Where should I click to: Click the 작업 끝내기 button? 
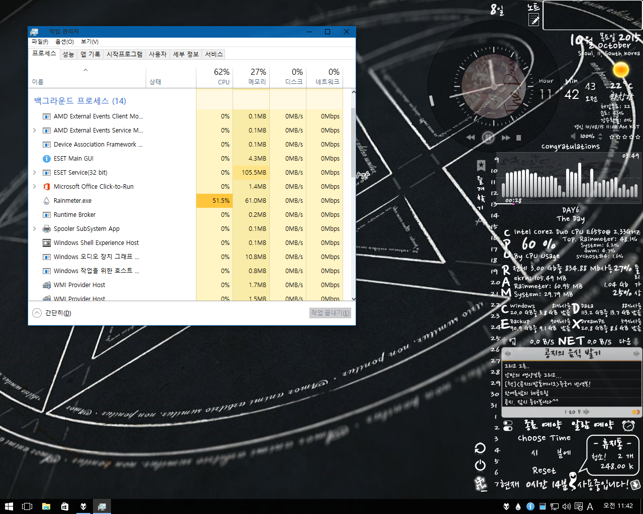click(330, 313)
